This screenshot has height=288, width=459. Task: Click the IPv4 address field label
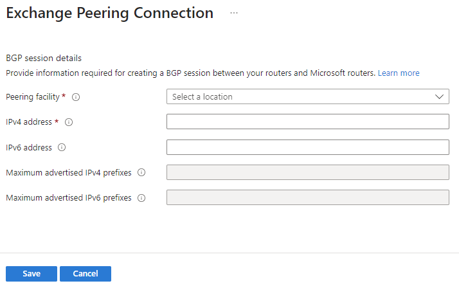(x=30, y=122)
